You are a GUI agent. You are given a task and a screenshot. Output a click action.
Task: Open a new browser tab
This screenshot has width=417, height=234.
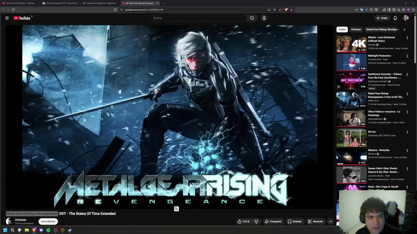click(x=164, y=3)
